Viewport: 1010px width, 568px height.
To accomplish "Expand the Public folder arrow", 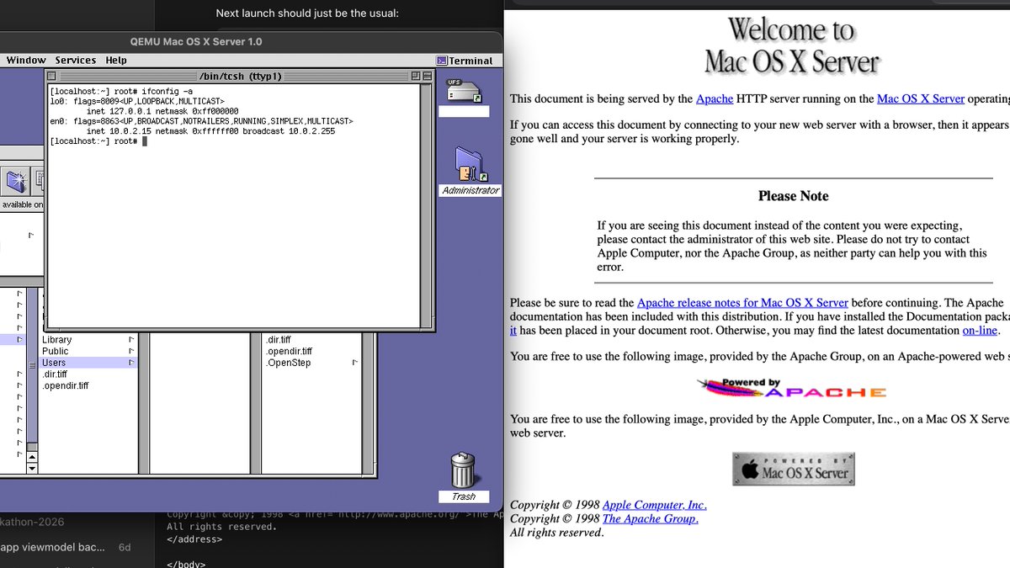I will [x=131, y=351].
